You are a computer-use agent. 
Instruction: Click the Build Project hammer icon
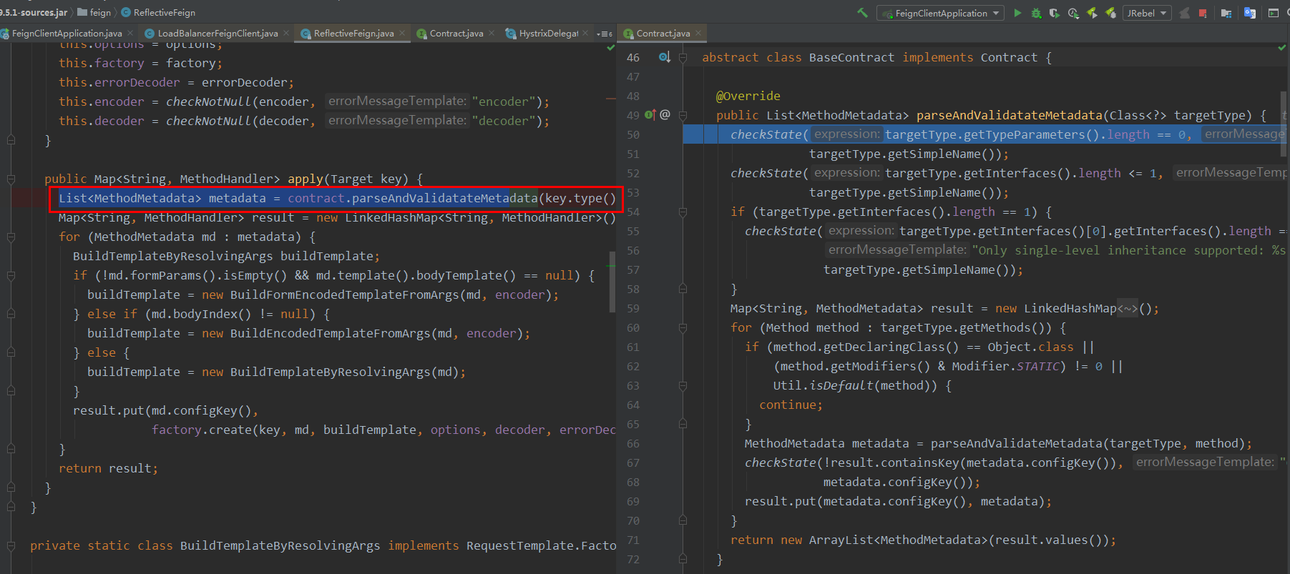point(862,13)
